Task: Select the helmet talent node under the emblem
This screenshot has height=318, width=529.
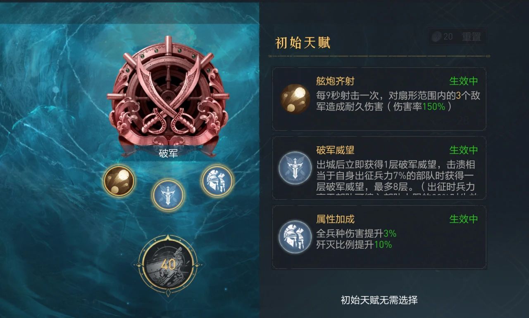Action: (x=217, y=181)
